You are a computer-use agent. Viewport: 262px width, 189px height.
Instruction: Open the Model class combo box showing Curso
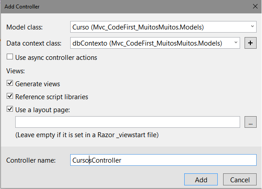point(163,27)
